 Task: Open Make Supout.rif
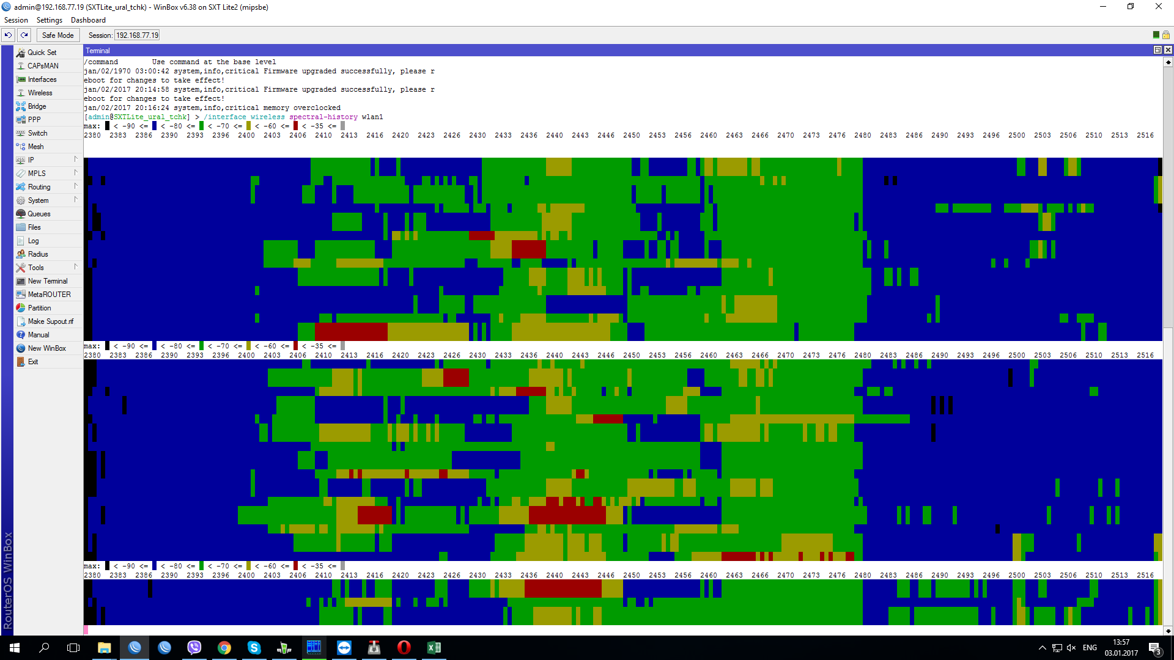[x=50, y=321]
